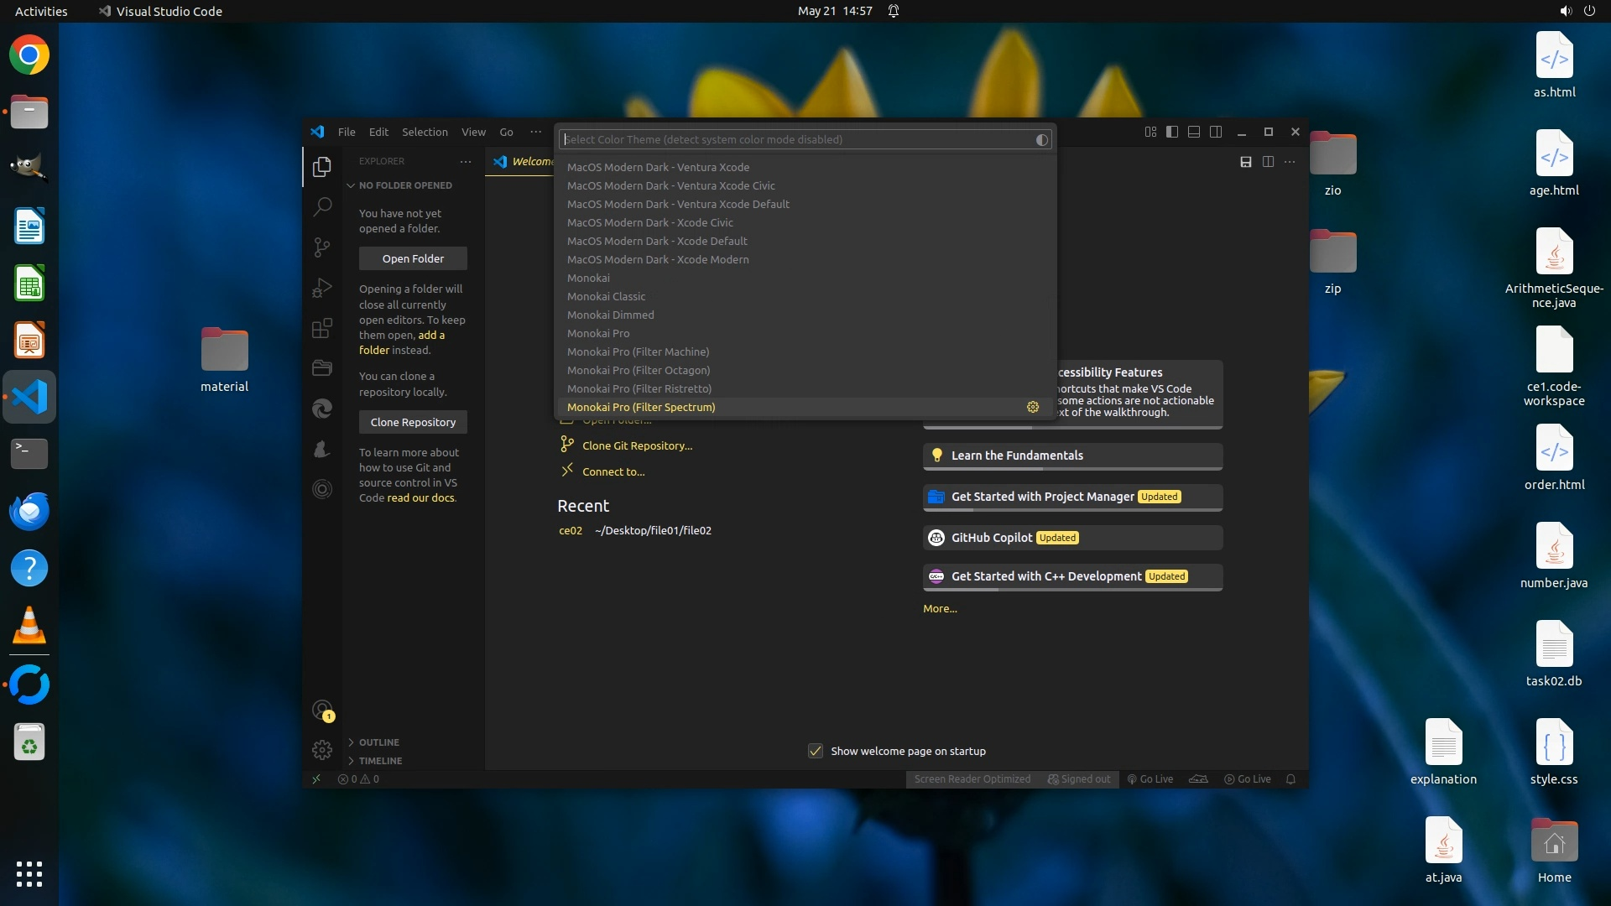This screenshot has width=1611, height=906.
Task: Click the notifications bell in status bar
Action: pos(1290,779)
